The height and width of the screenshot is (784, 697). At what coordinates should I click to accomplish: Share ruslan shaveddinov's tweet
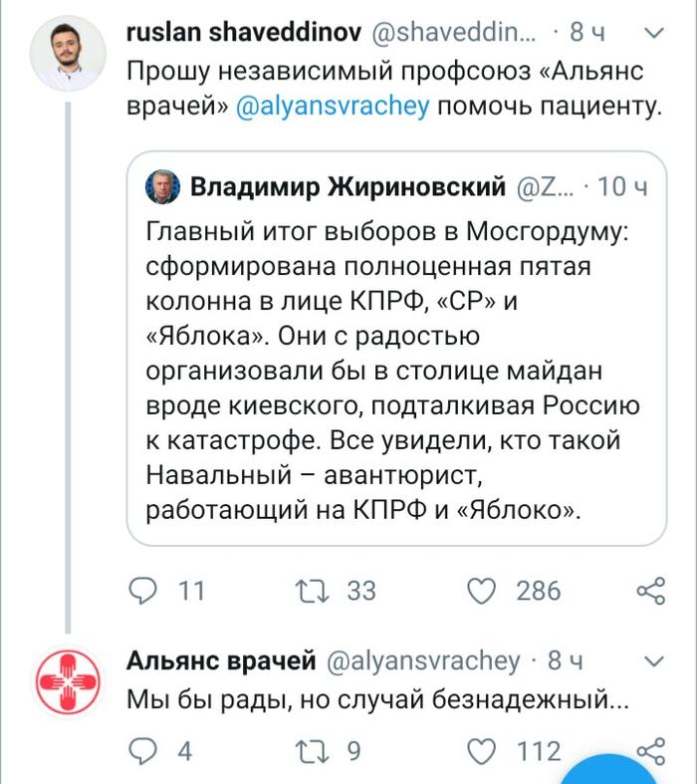coord(650,591)
